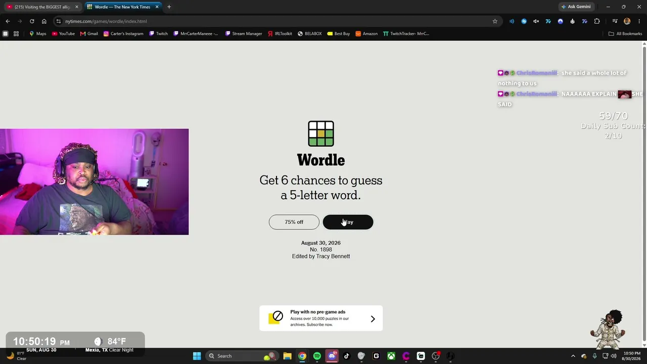Open TikTok from the taskbar
Viewport: 647px width, 364px height.
(x=347, y=356)
